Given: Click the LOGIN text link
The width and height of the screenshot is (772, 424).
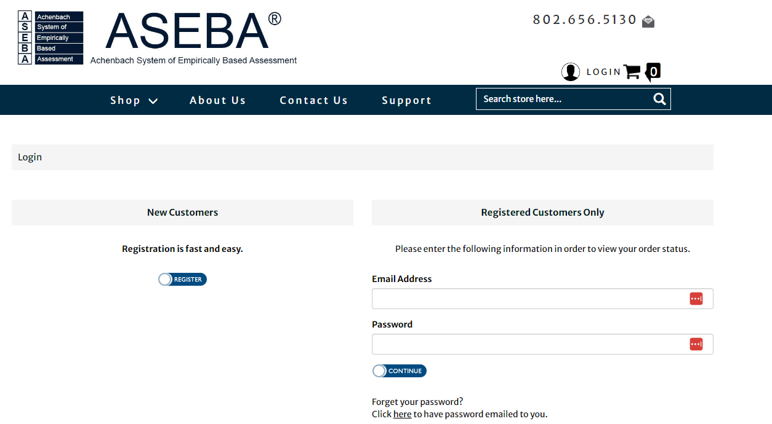Looking at the screenshot, I should pyautogui.click(x=603, y=71).
